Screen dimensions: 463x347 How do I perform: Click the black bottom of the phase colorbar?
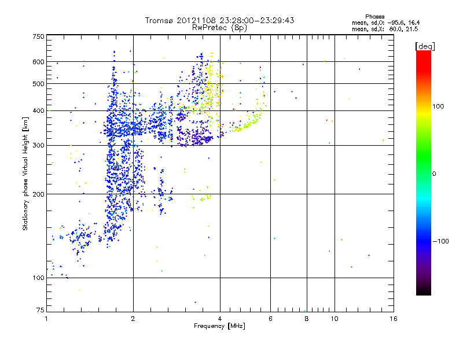424,291
